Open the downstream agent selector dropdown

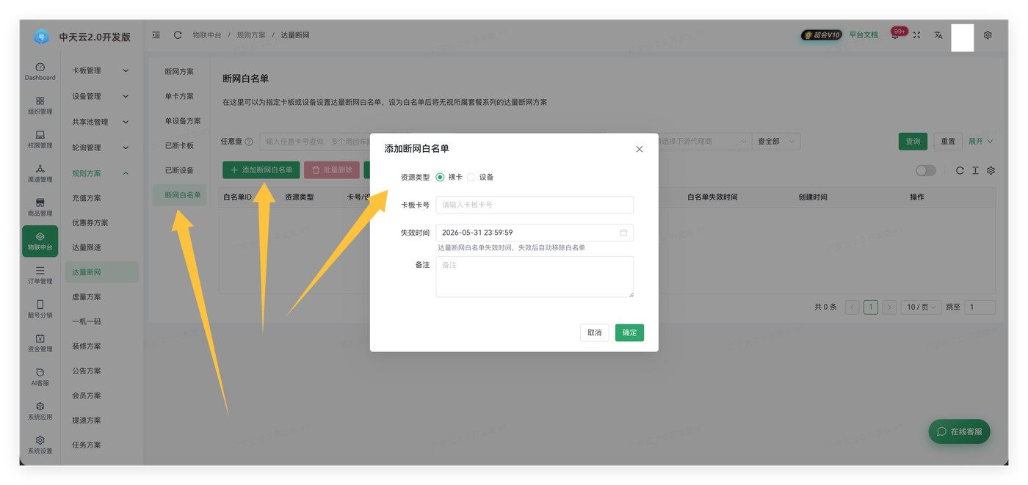click(x=702, y=142)
